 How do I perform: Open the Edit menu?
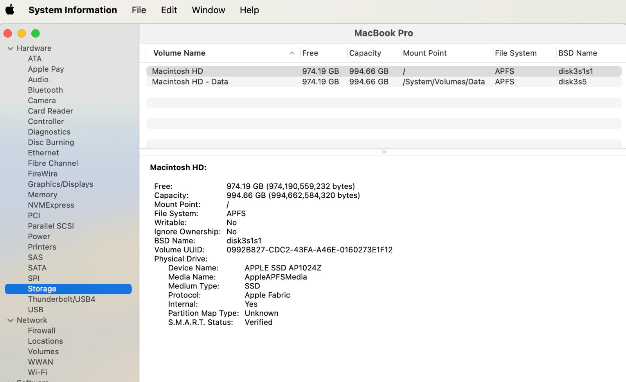169,10
